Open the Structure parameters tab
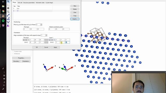Screen dimensions: 166x93 (29, 3)
